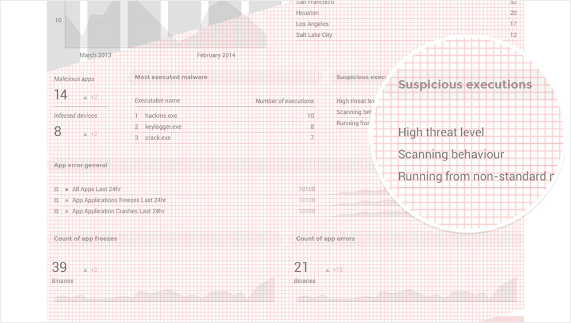Click the Malicious apps label
Viewport: 571px width, 323px height.
[74, 79]
